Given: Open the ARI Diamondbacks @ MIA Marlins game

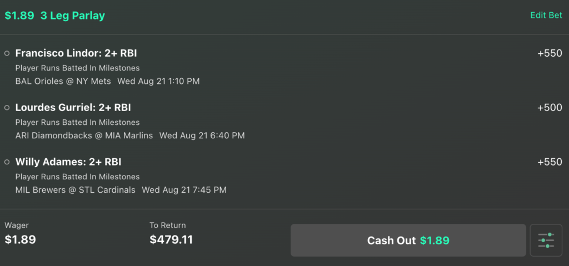Looking at the screenshot, I should click(84, 135).
